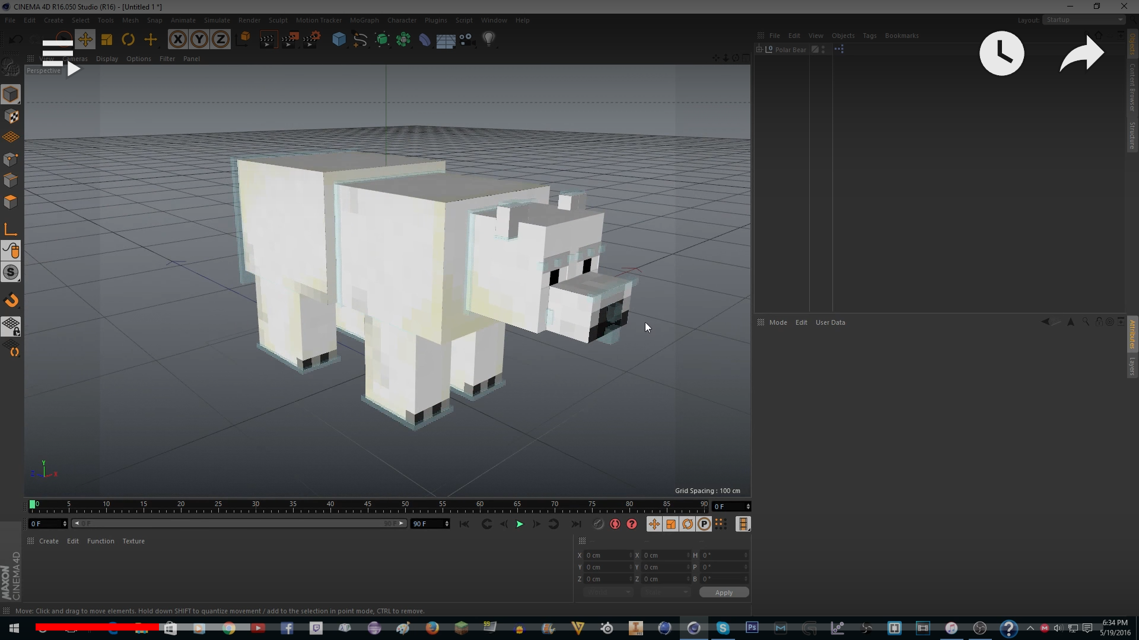The height and width of the screenshot is (640, 1139).
Task: Open viewport Display menu
Action: 107,59
